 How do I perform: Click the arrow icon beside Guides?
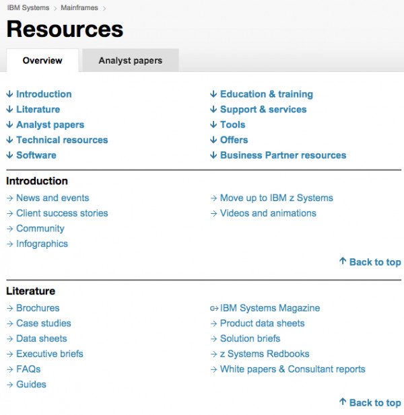[x=10, y=385]
